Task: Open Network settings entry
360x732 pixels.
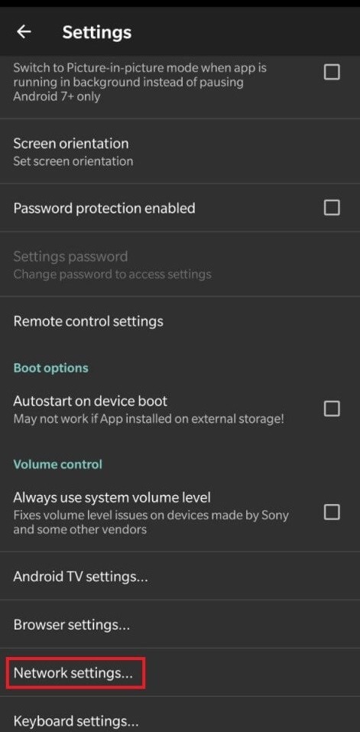Action: [x=180, y=672]
